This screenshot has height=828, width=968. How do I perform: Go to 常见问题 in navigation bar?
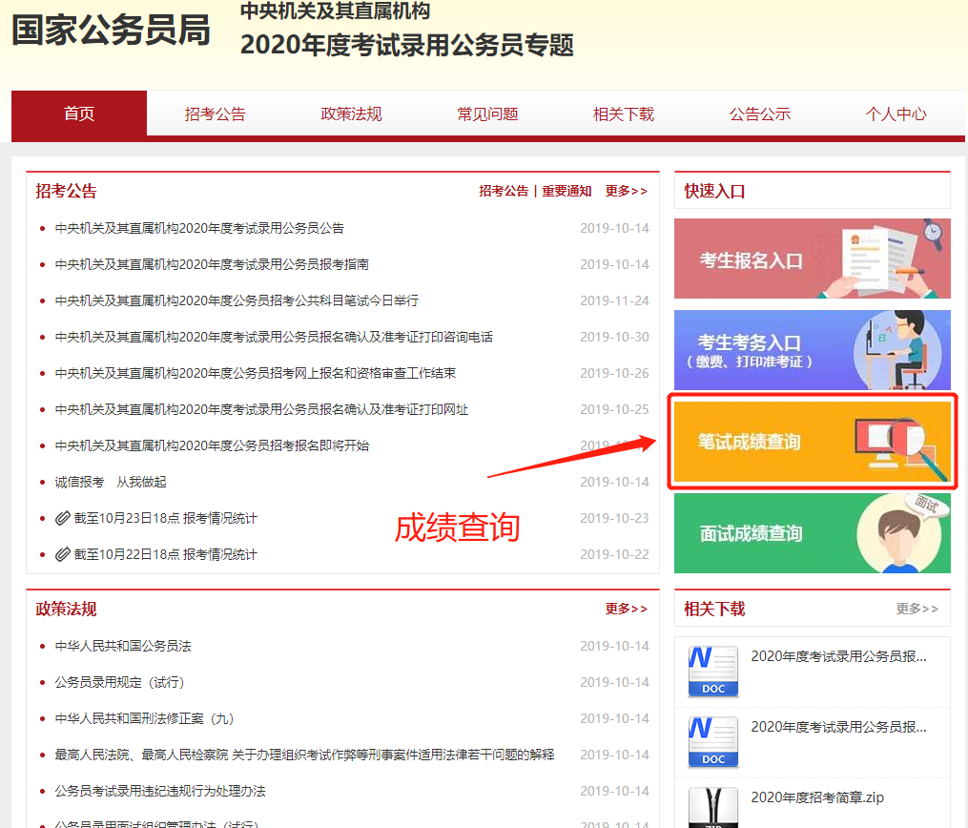(487, 114)
